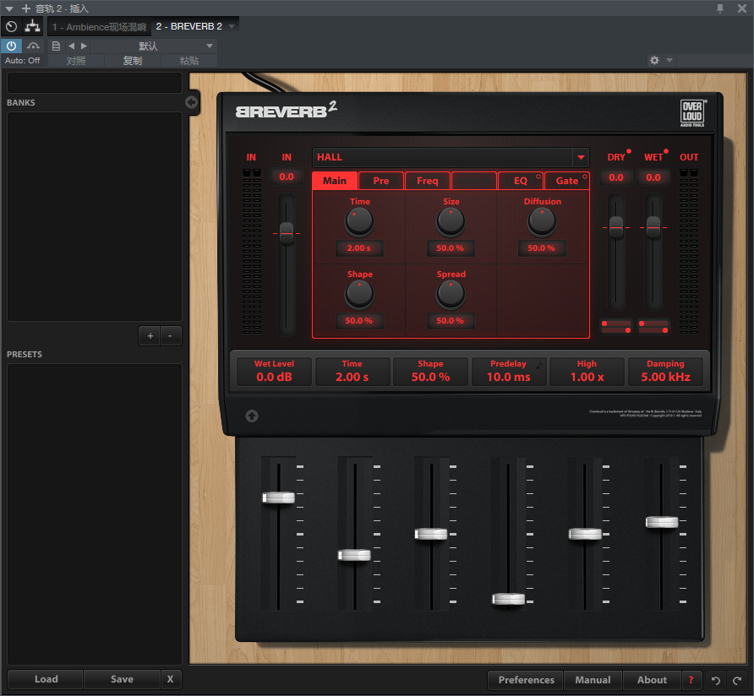Click the DRY level fader handle

coord(616,227)
